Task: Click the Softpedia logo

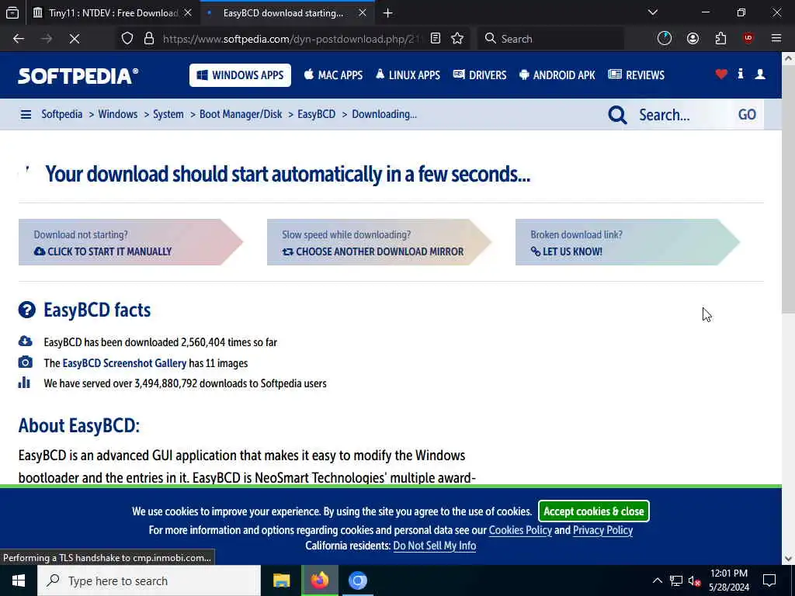Action: pyautogui.click(x=78, y=75)
